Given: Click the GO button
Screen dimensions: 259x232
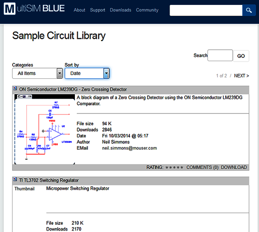Looking at the screenshot, I should (241, 56).
